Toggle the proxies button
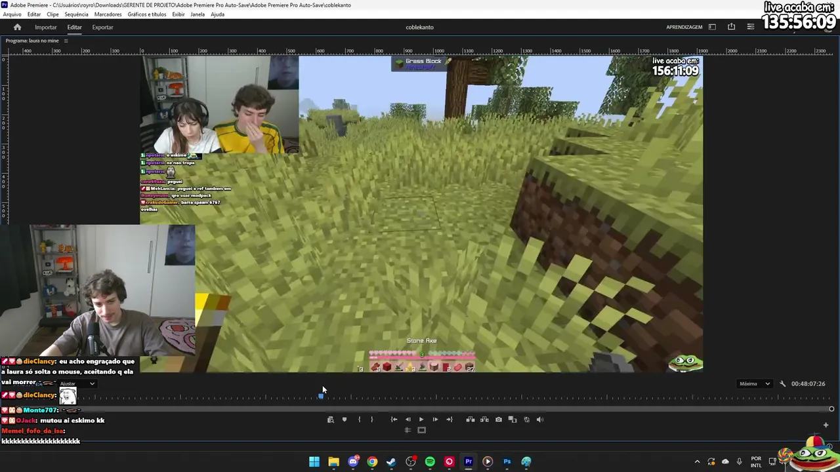Image resolution: width=840 pixels, height=472 pixels. [526, 420]
